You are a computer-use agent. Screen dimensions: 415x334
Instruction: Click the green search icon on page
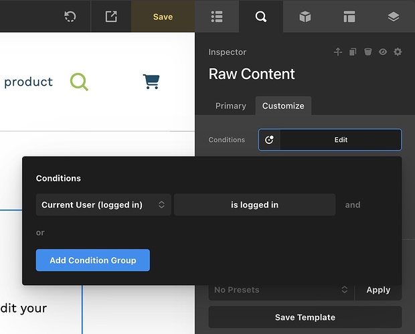79,82
